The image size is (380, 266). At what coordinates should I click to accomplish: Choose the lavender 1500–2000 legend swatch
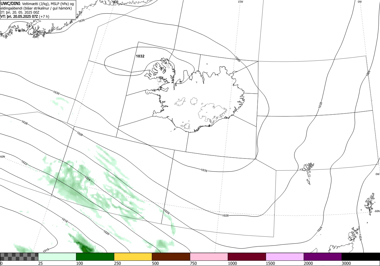pyautogui.click(x=285, y=257)
